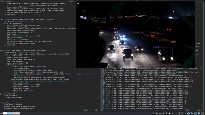
Task: Click the commented-out 'cv2.line' code line
Action: (x=39, y=81)
